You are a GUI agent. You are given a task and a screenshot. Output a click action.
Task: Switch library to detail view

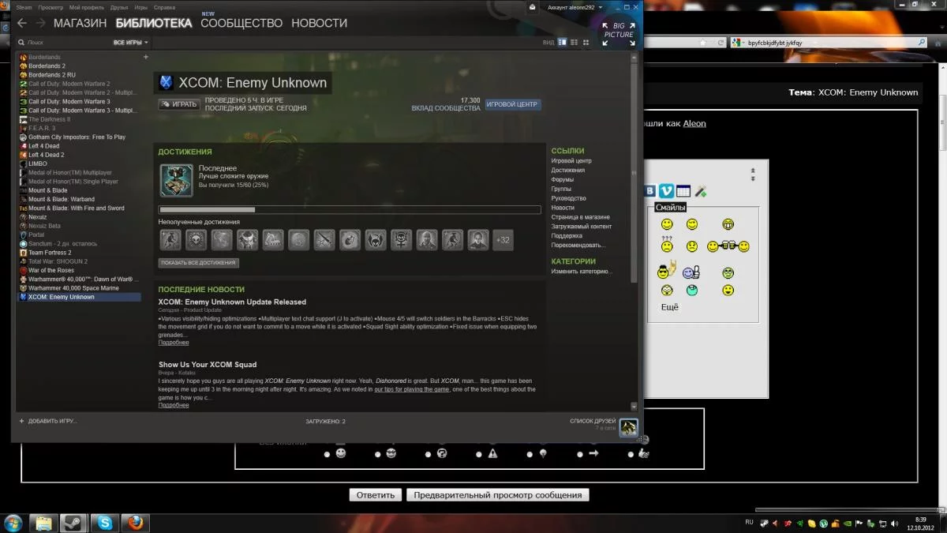coord(563,42)
